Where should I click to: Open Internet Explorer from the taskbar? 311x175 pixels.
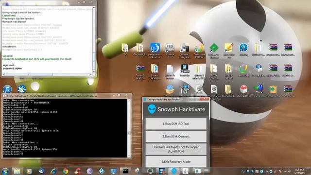coord(53,171)
